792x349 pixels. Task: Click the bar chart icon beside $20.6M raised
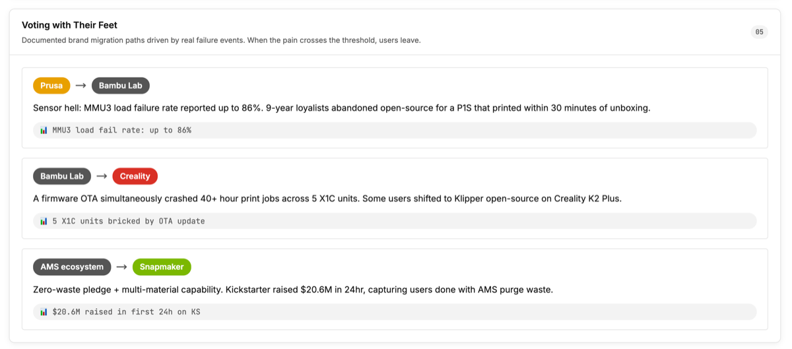44,311
